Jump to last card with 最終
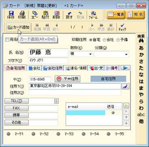 click(x=111, y=27)
